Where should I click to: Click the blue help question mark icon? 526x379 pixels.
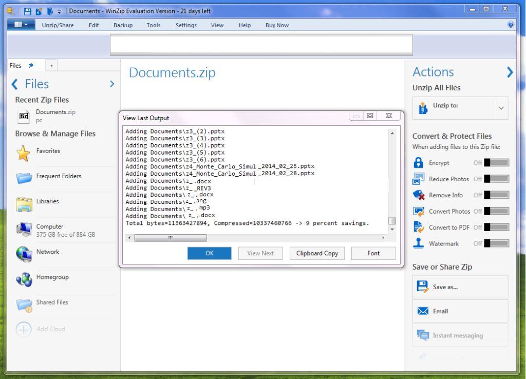[511, 24]
